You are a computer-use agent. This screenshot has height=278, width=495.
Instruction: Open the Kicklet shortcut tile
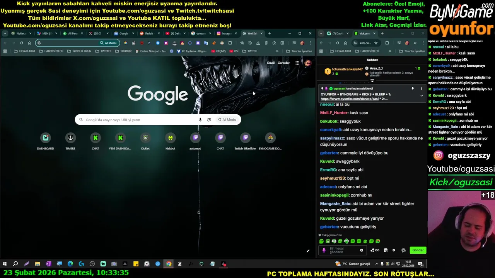[145, 141]
